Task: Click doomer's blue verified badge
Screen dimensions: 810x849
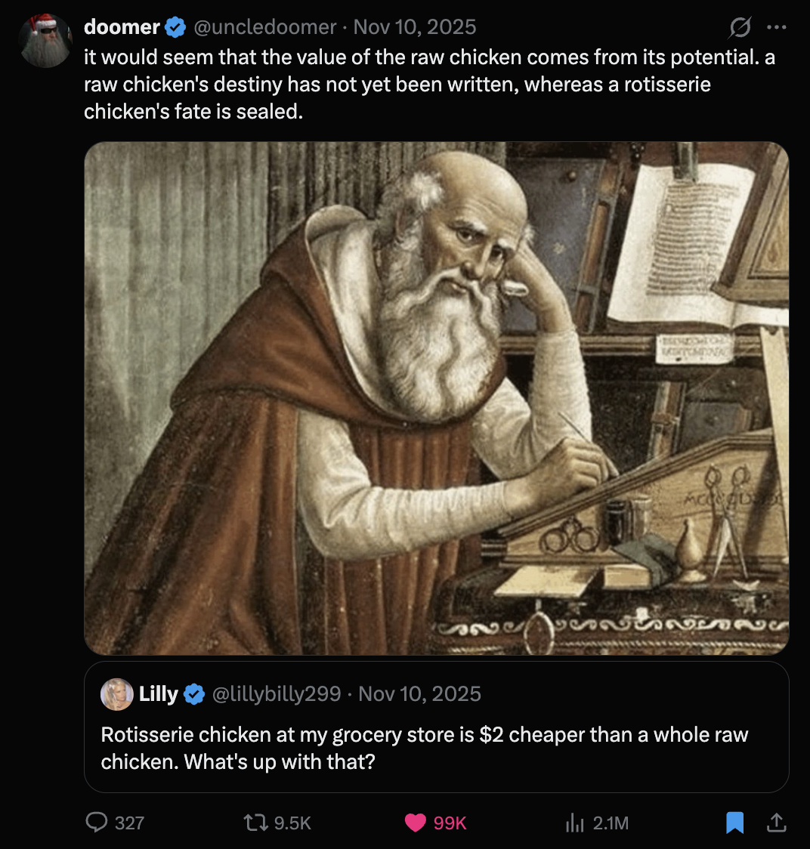Action: point(175,28)
